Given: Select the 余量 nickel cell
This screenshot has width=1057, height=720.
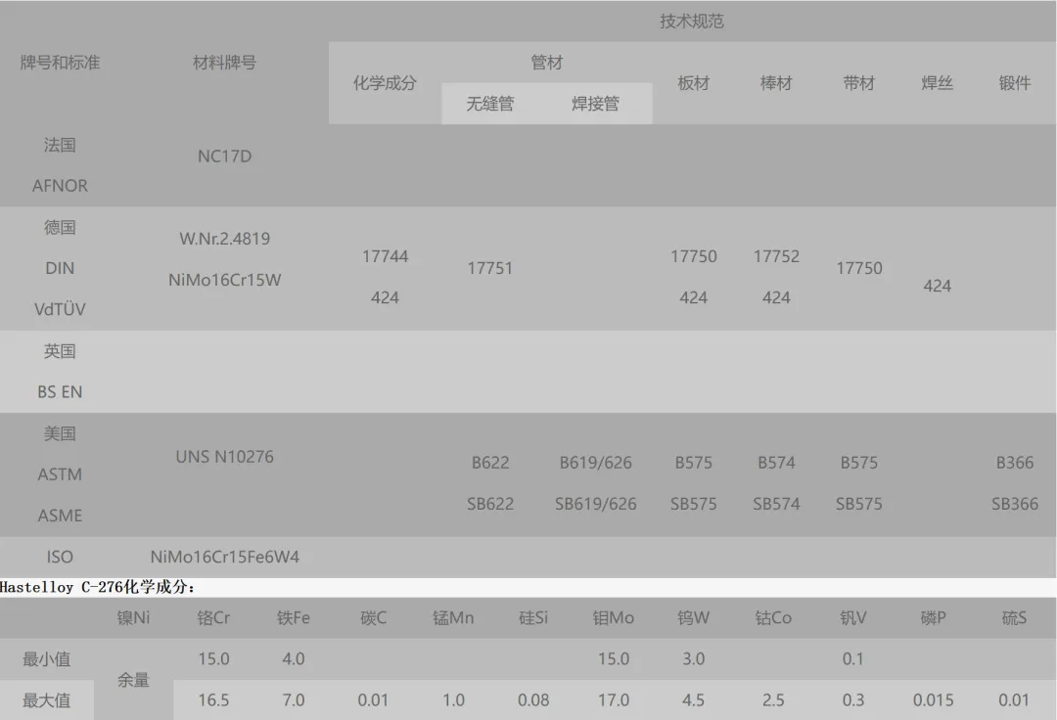Looking at the screenshot, I should [x=133, y=680].
